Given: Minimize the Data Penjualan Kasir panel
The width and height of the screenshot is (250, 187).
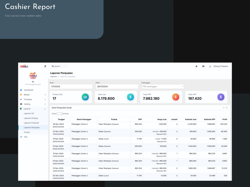Looking at the screenshot, I should coord(224,108).
